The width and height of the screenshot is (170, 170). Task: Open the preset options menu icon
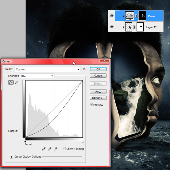click(x=84, y=69)
